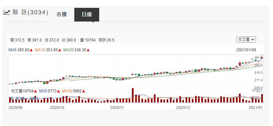Select the 日線 tab
Screen dimensions: 273x126
click(x=87, y=15)
